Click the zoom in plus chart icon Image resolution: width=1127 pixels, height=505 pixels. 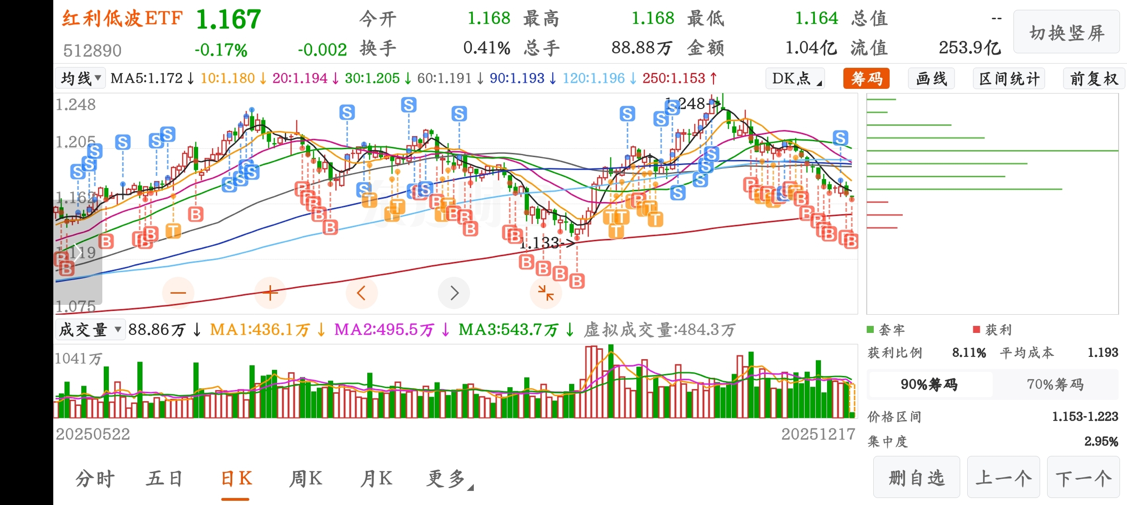270,293
